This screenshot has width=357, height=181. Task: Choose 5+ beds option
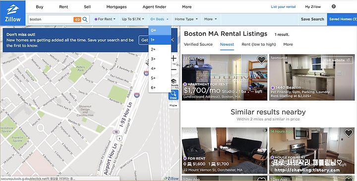coord(160,78)
